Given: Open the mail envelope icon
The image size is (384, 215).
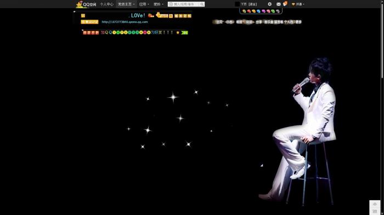Looking at the screenshot, I should [279, 4].
